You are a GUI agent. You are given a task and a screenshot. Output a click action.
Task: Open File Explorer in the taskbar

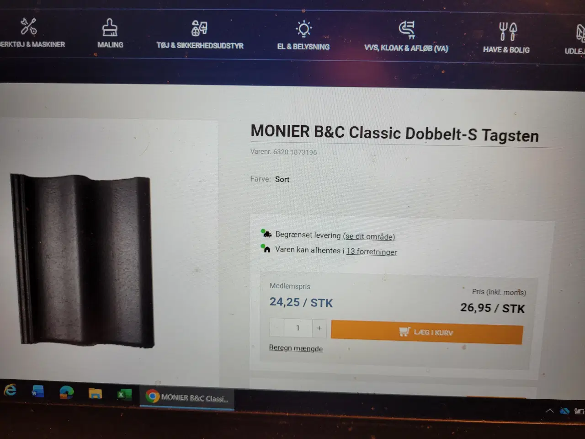point(95,393)
